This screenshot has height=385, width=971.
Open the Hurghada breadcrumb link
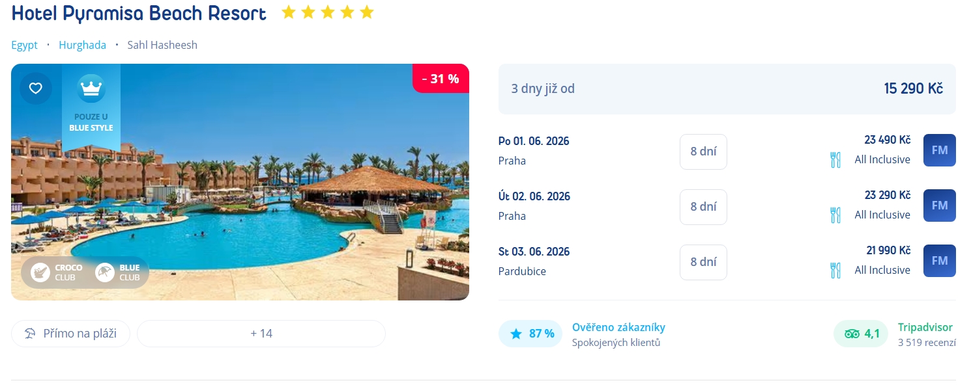point(82,45)
